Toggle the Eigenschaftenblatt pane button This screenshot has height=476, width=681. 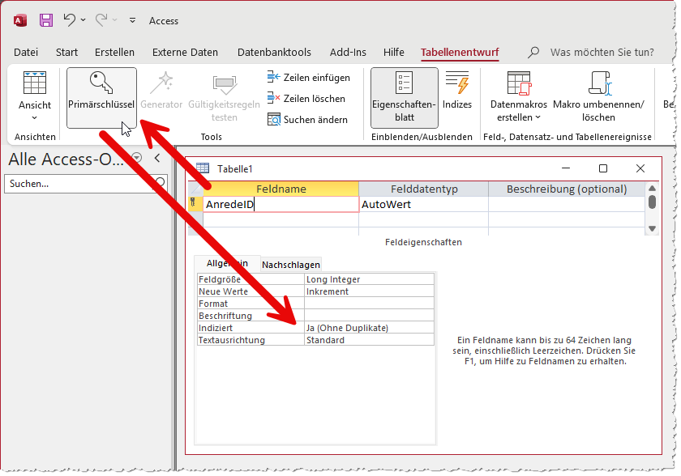(404, 97)
